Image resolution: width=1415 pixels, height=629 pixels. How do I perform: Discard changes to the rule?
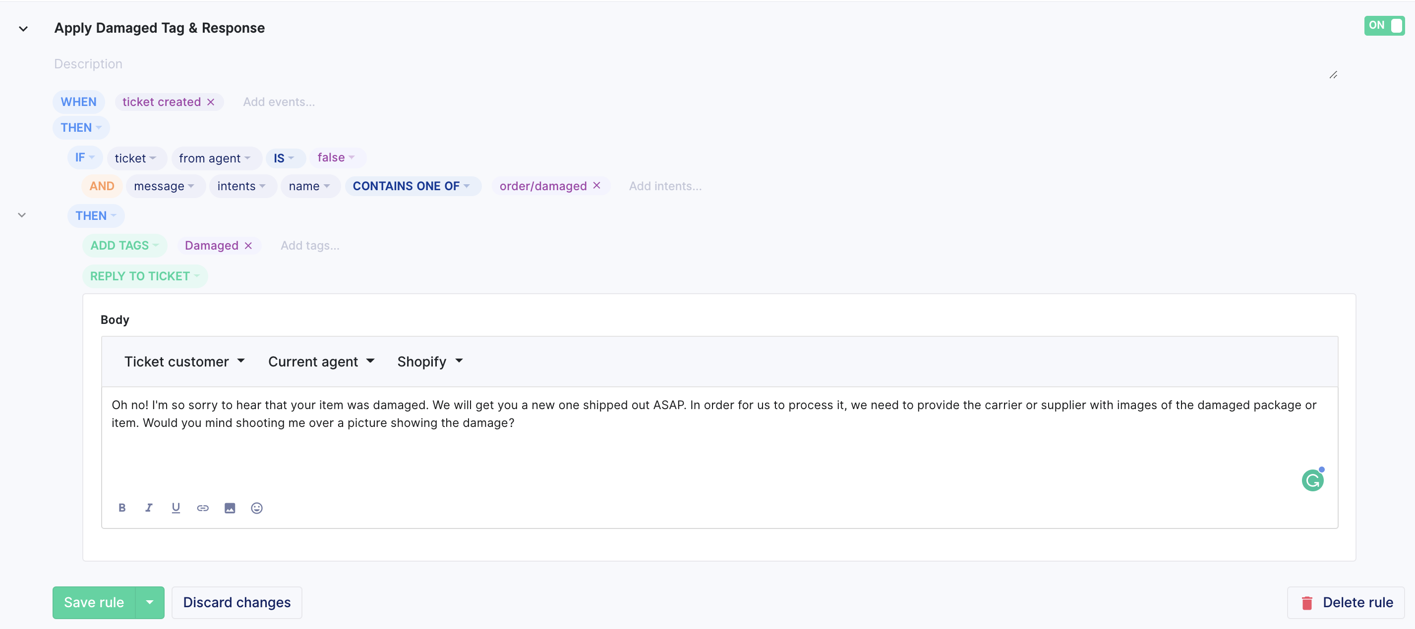pos(237,603)
